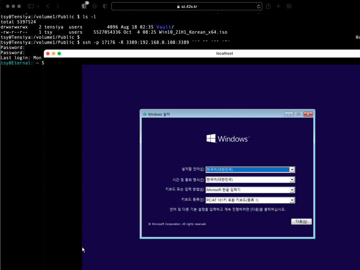The width and height of the screenshot is (360, 270).
Task: Open the 키보드 또는 입력 방법 dropdown arrow
Action: pos(292,190)
